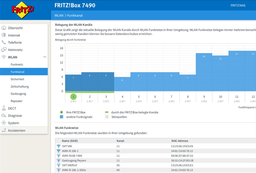Click MAC address C0:25:06:19:E5:E6
Screen dimensions: 256x173
click(182, 146)
